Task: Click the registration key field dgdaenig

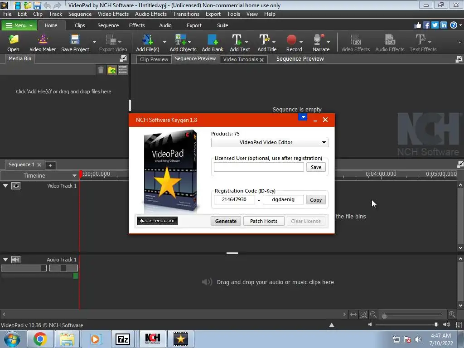Action: click(x=283, y=199)
